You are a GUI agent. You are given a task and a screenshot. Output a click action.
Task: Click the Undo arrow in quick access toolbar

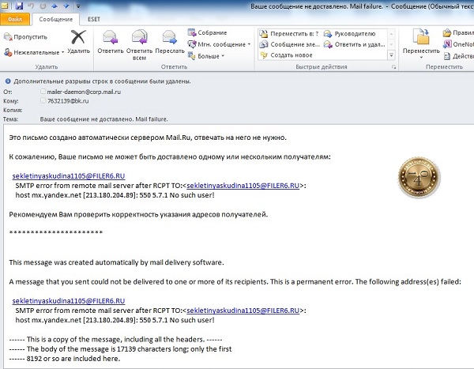[31, 6]
